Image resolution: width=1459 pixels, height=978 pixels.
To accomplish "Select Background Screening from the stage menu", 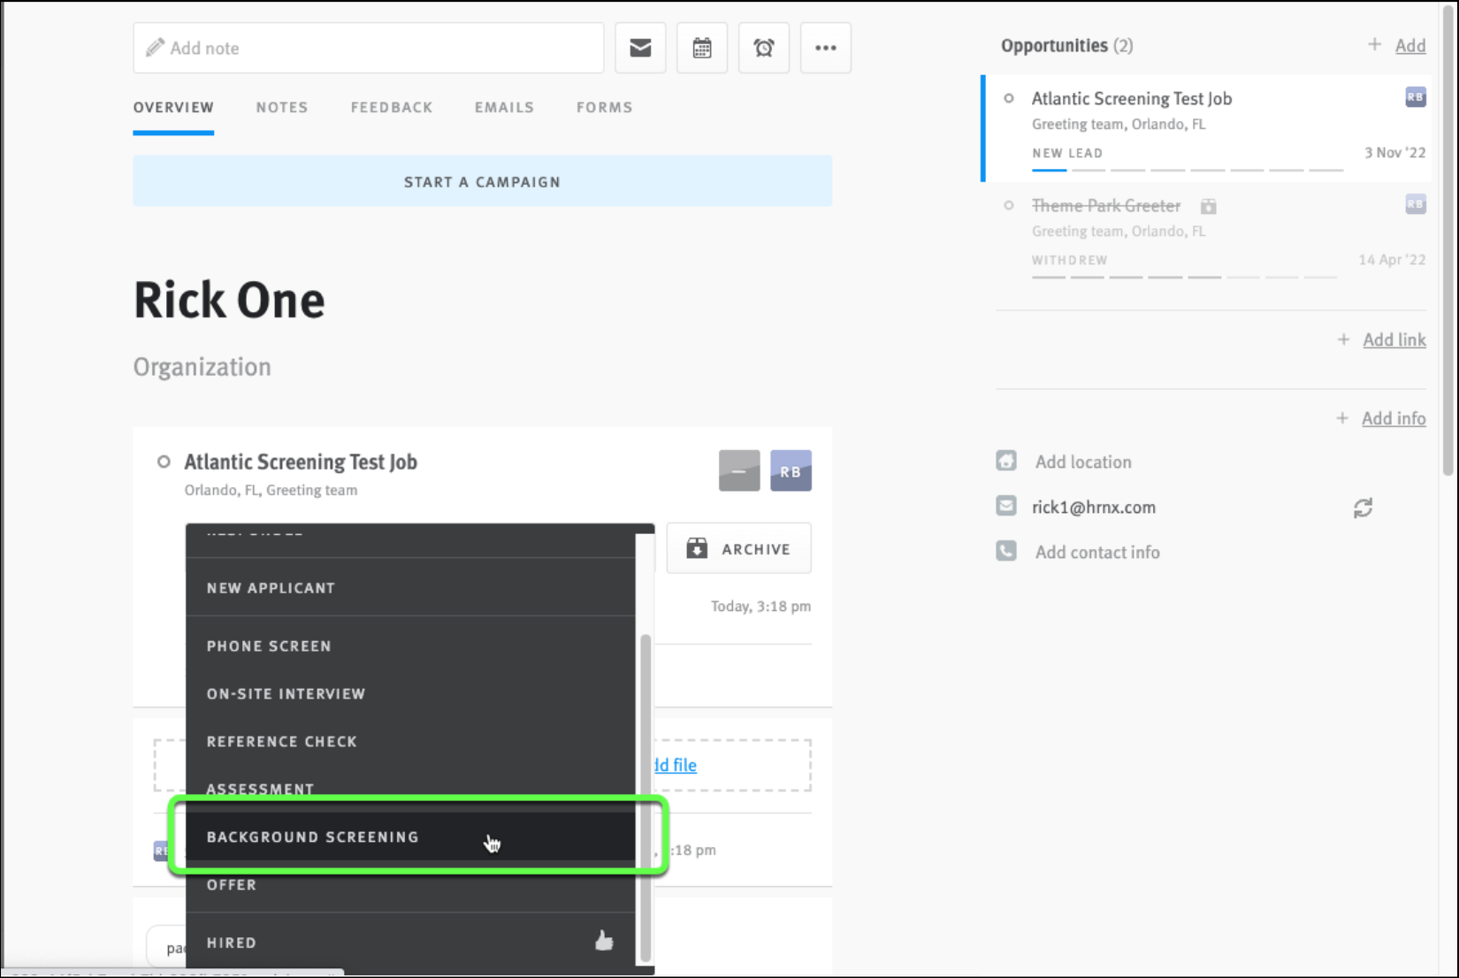I will click(313, 837).
